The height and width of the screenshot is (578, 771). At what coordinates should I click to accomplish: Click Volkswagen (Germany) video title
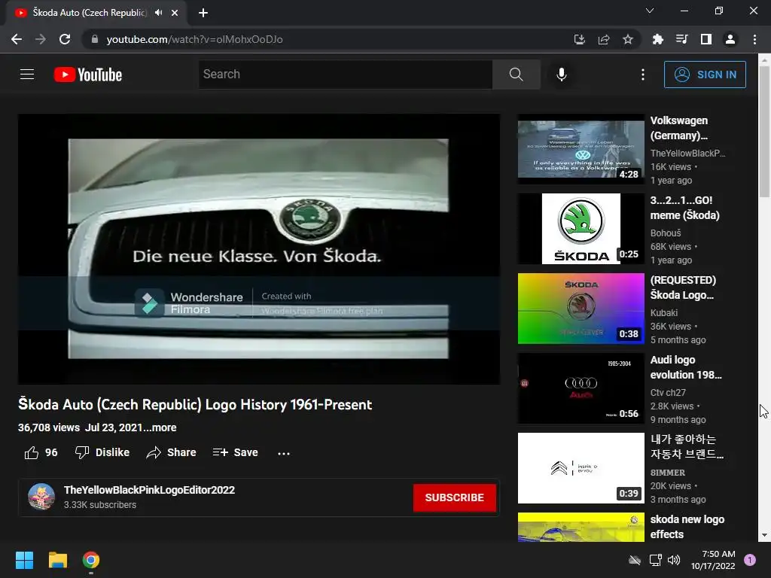(x=679, y=128)
